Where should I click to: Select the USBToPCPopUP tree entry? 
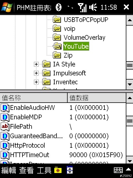pos(86,20)
